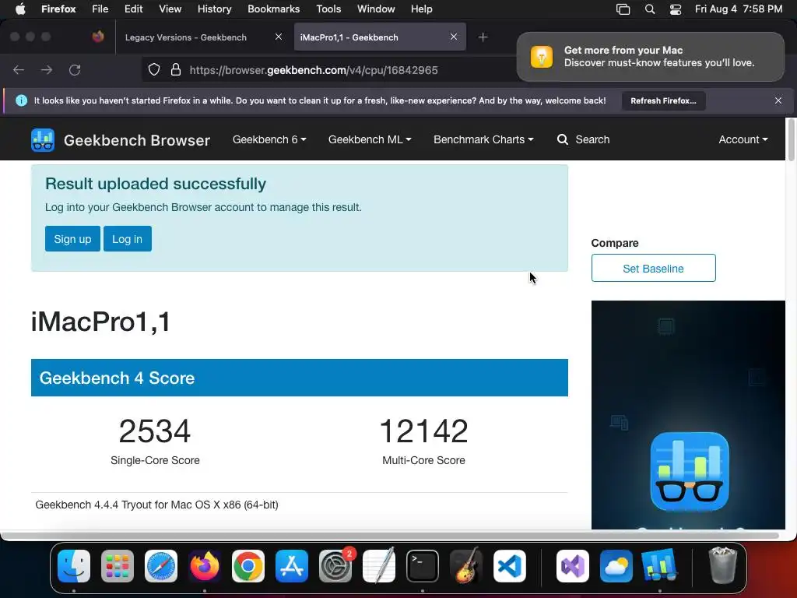The height and width of the screenshot is (598, 797).
Task: Open the Apple menu
Action: [20, 9]
